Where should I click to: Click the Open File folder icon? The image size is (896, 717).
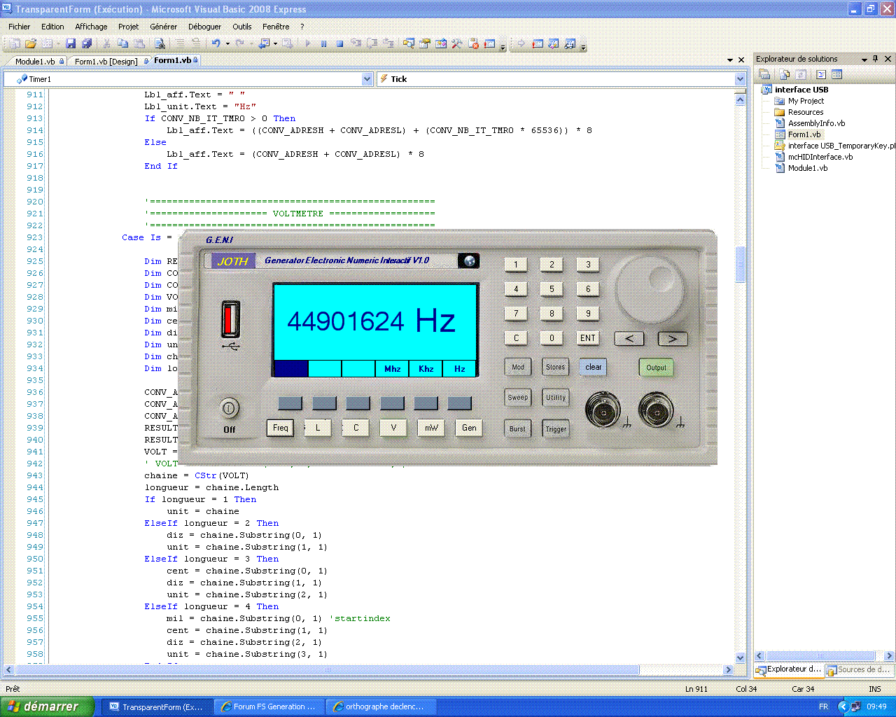click(x=31, y=43)
